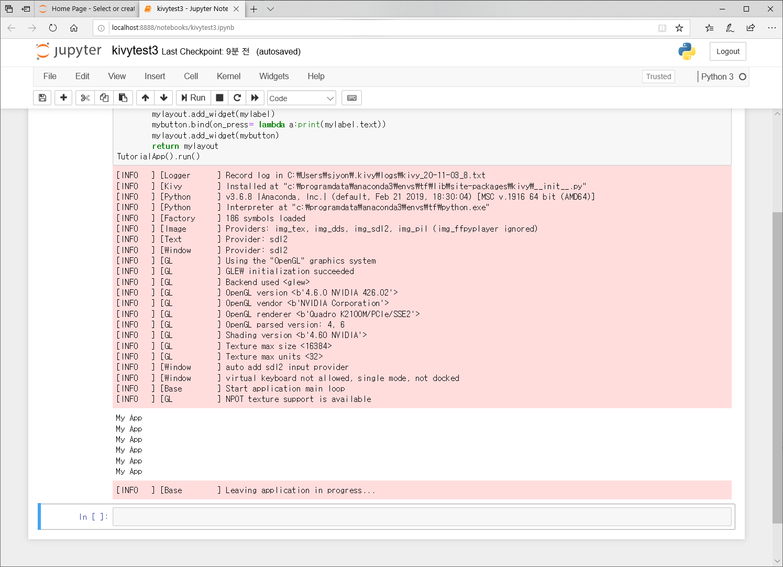Image resolution: width=783 pixels, height=567 pixels.
Task: Click the 'In [ ]:' prompt label
Action: pyautogui.click(x=93, y=517)
